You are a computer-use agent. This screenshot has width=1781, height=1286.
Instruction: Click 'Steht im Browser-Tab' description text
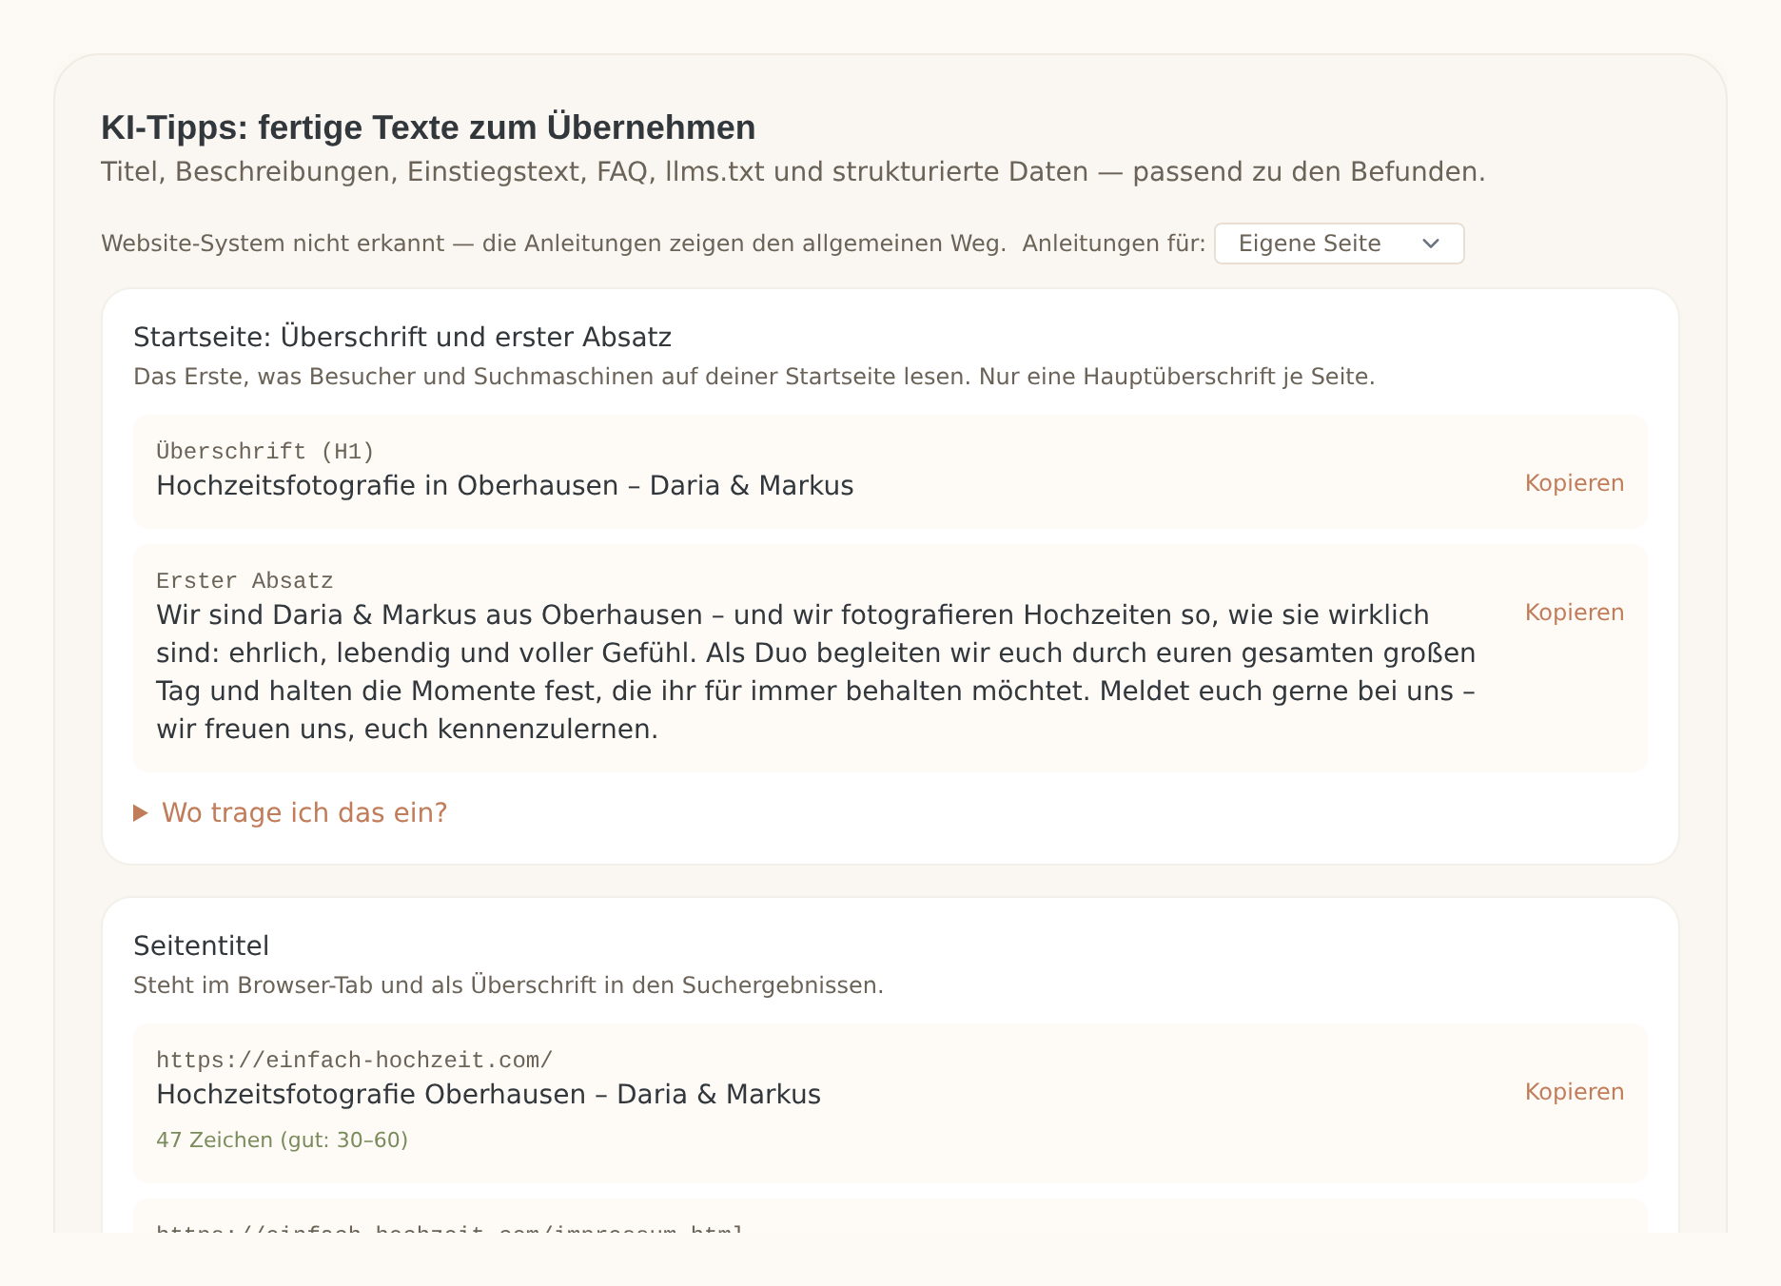(x=508, y=985)
